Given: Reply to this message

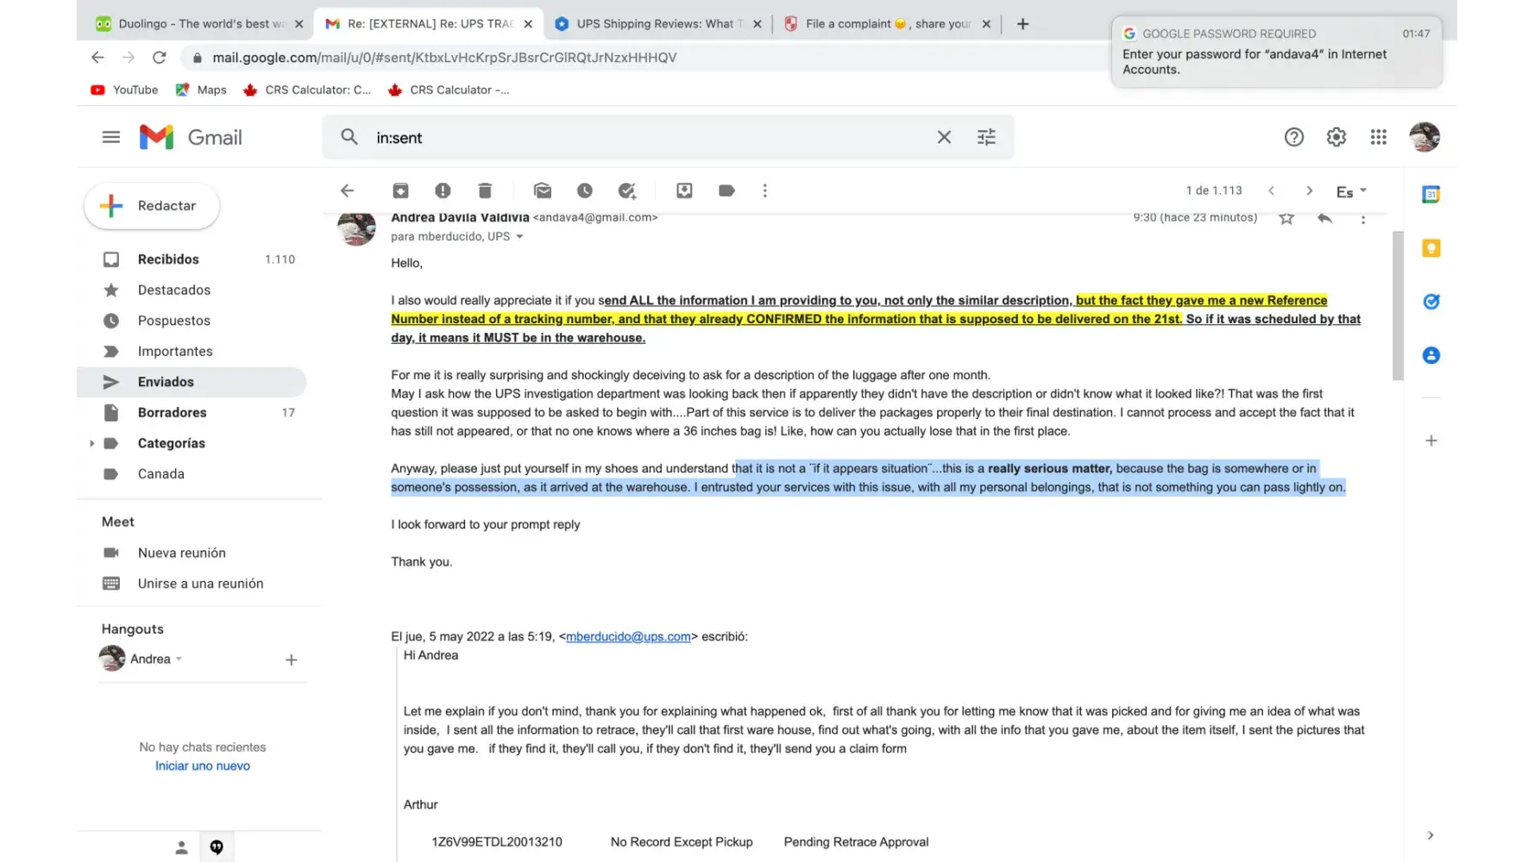Looking at the screenshot, I should [1324, 218].
